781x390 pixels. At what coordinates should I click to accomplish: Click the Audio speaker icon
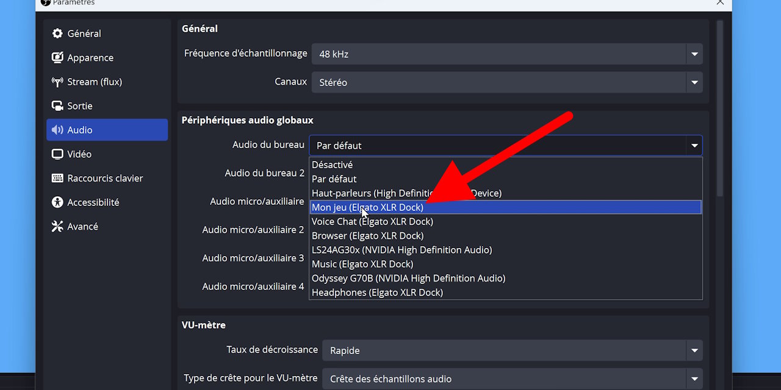[57, 130]
